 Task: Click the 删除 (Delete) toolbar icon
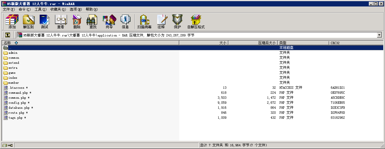77,22
